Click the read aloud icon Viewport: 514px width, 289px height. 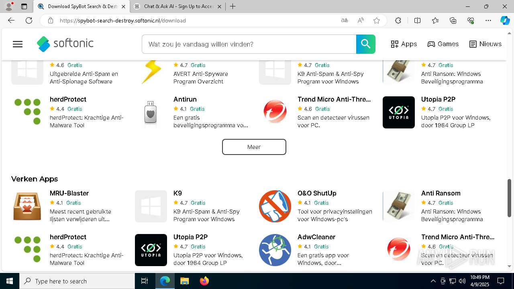tap(361, 20)
